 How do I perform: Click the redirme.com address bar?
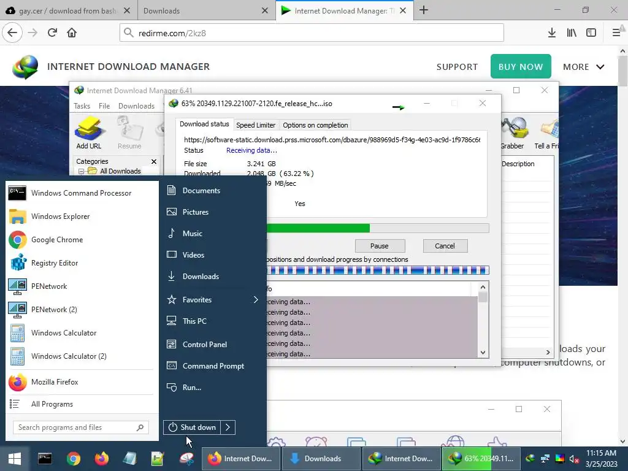coord(312,33)
